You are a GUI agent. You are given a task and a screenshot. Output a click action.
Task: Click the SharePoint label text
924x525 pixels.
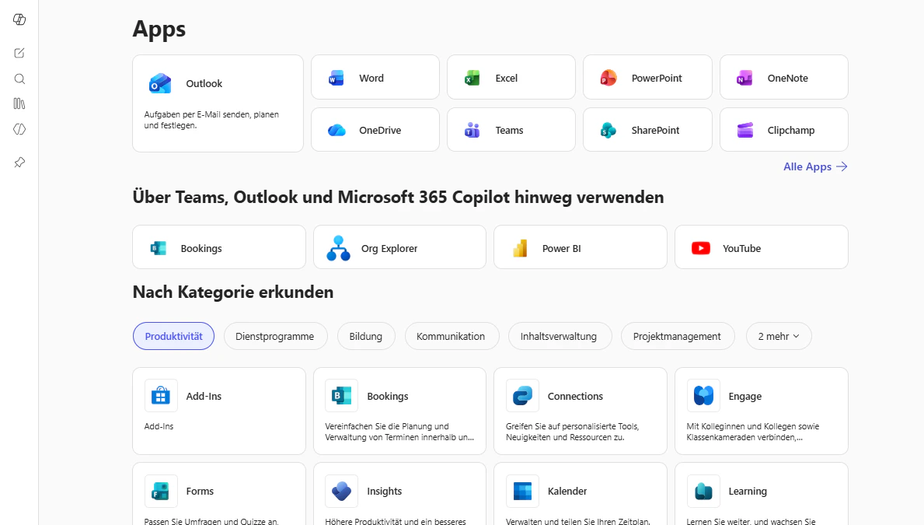655,131
